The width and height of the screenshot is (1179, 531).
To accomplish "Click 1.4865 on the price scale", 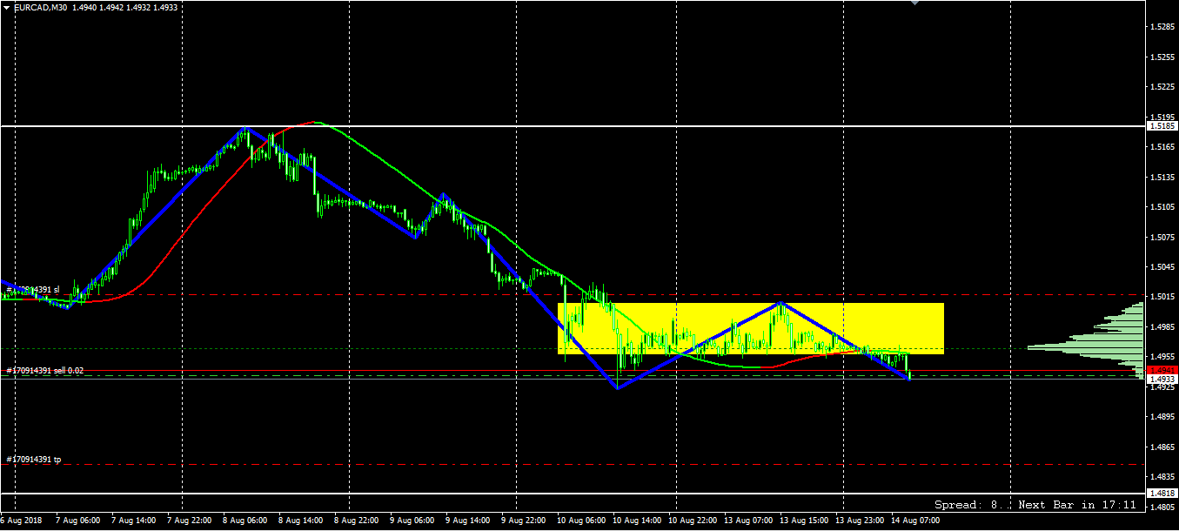I will [x=1161, y=447].
